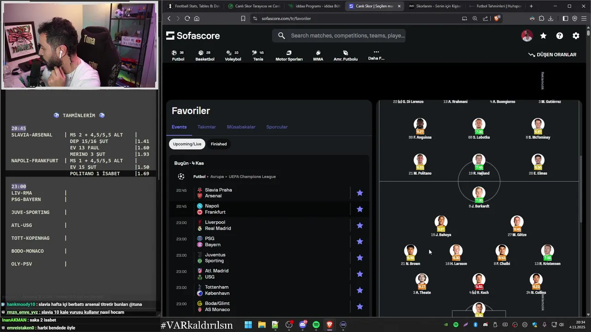Open Brave Shields lion icon
591x332 pixels.
point(497,18)
